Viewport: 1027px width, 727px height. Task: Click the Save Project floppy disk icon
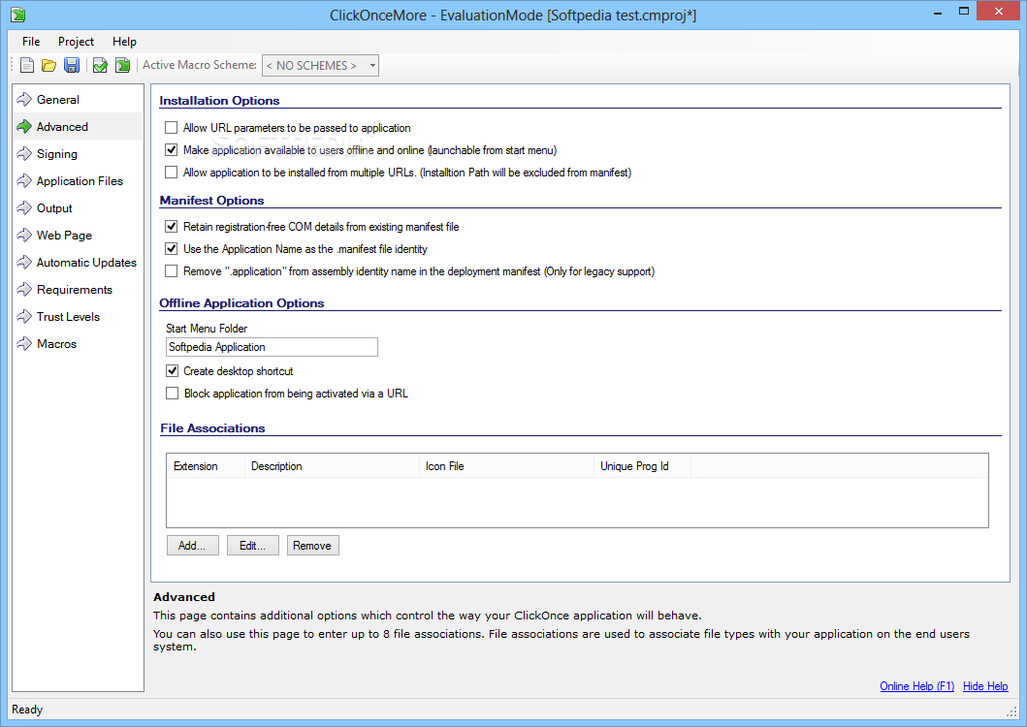tap(72, 65)
